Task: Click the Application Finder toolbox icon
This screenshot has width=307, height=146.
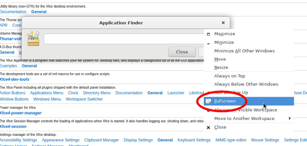Action: (33, 38)
